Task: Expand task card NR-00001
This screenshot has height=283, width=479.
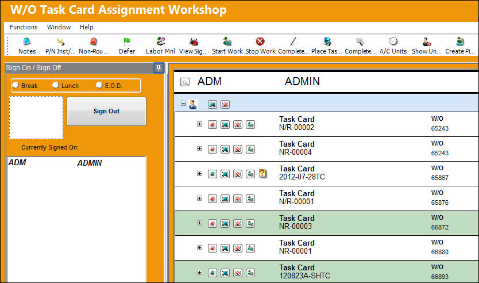Action: (x=199, y=247)
